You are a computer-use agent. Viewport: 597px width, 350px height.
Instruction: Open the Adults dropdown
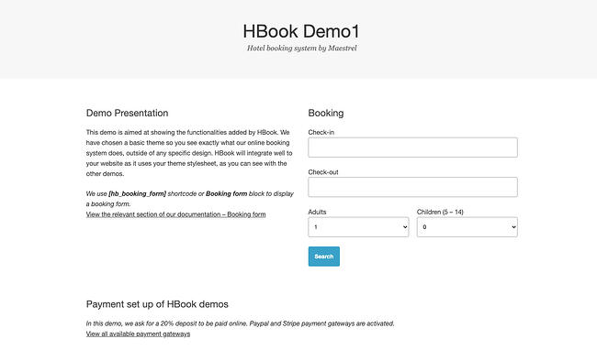pyautogui.click(x=358, y=227)
